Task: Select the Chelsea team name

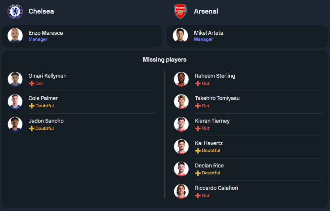Action: tap(41, 11)
